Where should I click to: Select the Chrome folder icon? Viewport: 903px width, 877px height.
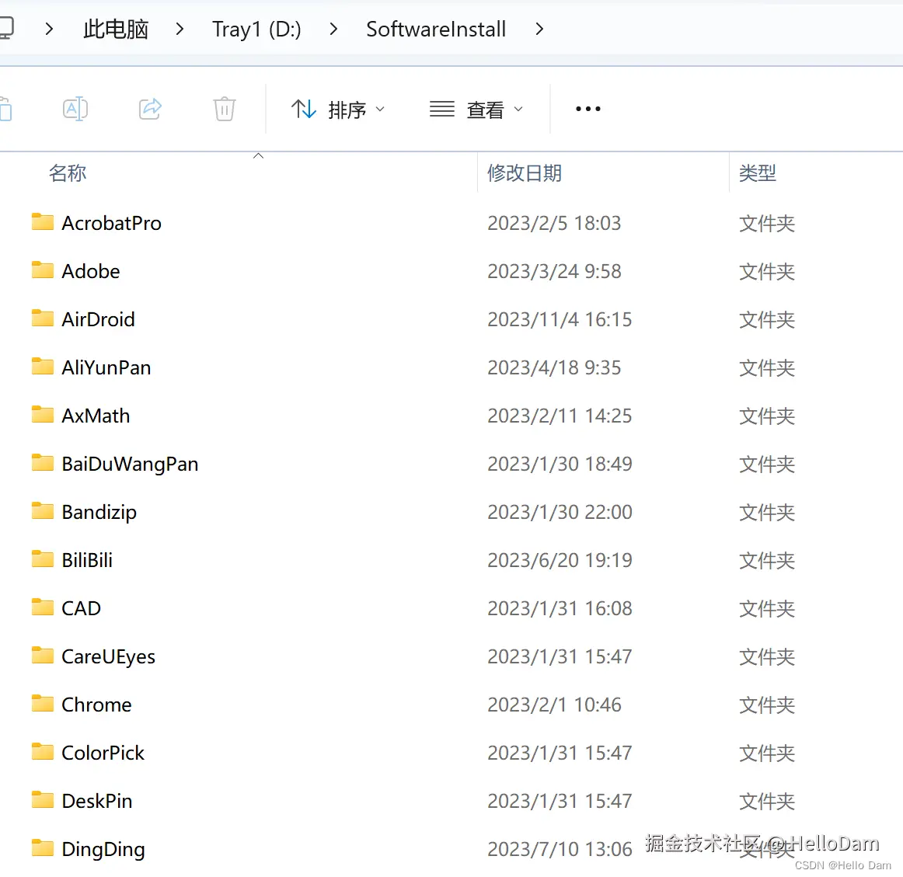click(43, 703)
